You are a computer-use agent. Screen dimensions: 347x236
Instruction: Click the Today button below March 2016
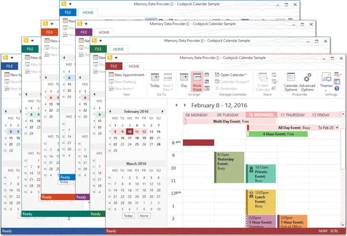(128, 216)
